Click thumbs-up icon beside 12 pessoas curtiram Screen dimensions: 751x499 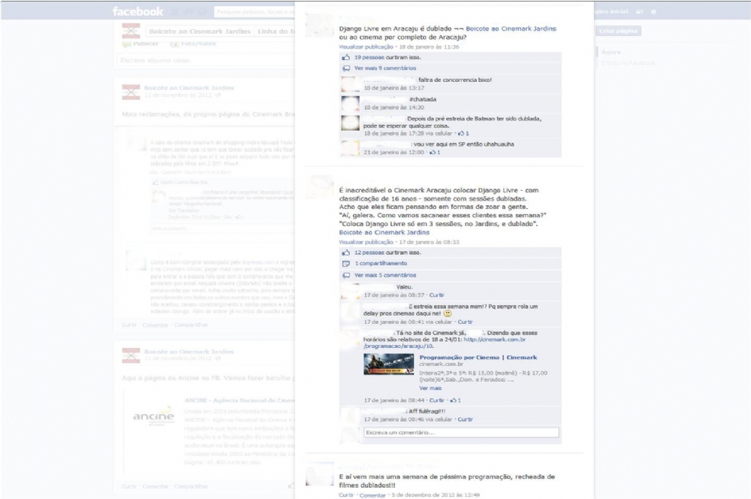tap(345, 253)
